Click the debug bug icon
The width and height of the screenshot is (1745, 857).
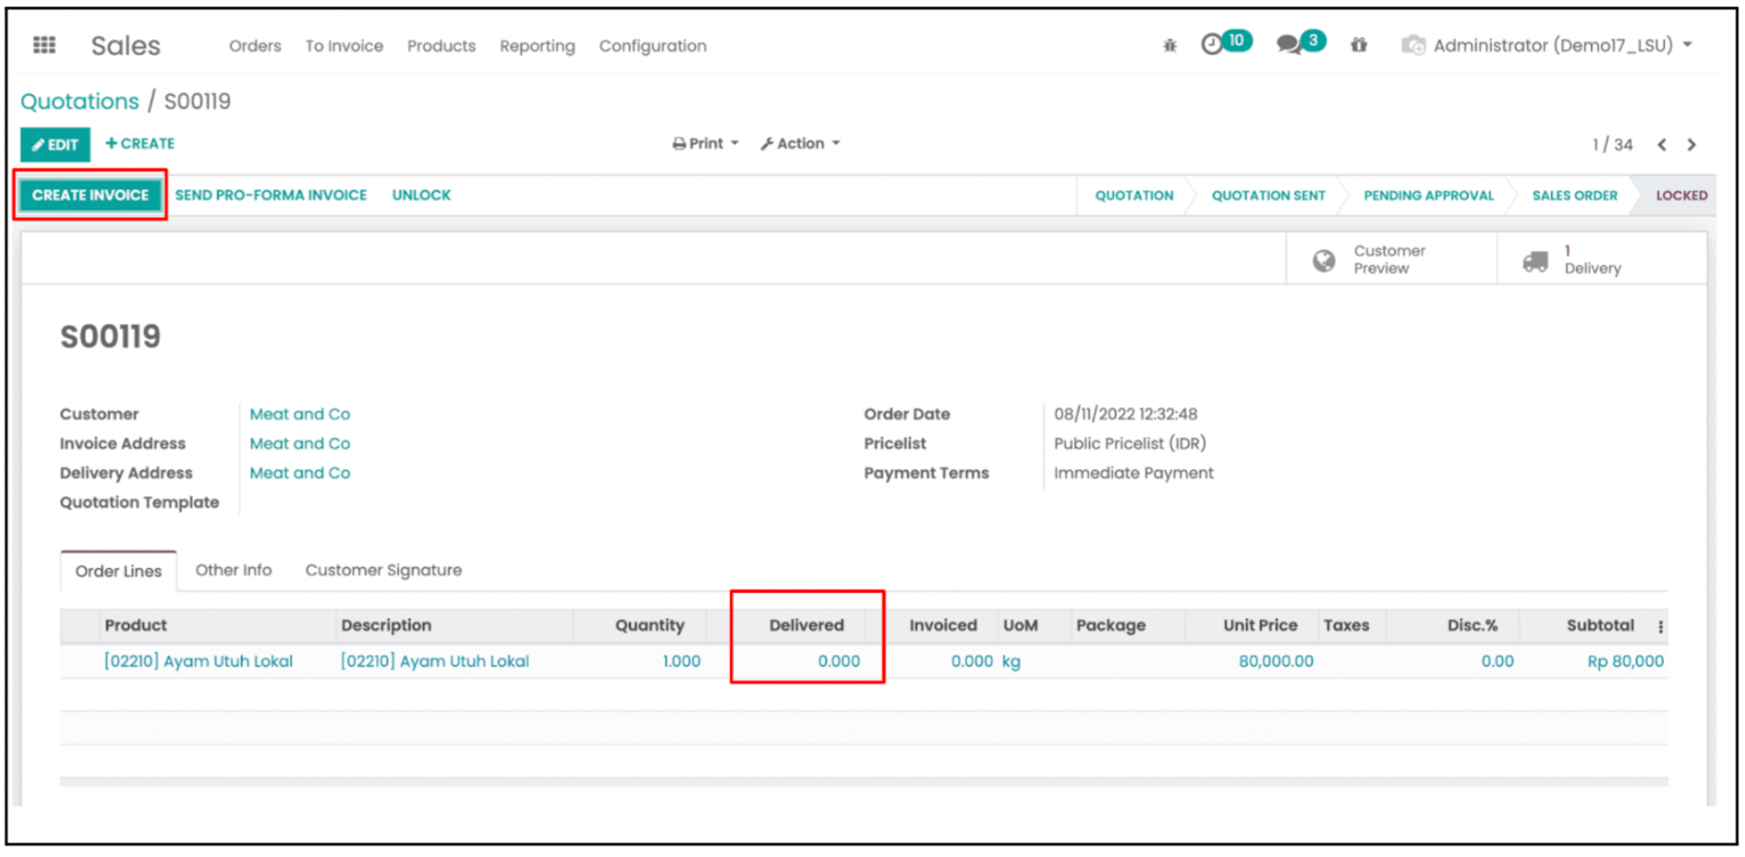coord(1169,45)
